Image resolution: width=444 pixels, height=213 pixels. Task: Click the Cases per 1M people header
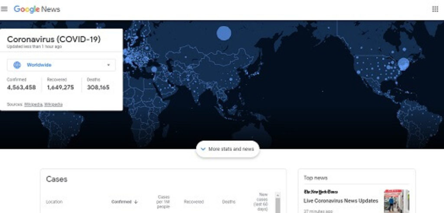point(163,202)
